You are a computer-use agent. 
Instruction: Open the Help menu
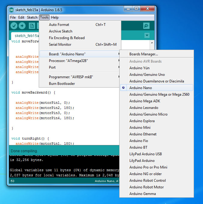55,17
